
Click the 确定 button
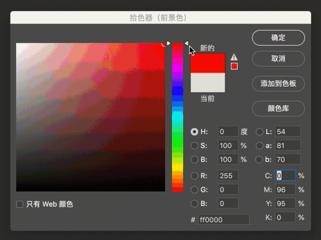coord(278,38)
